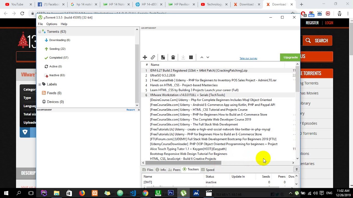Click the browser LOGIN link
This screenshot has width=353, height=198.
pos(329,23)
